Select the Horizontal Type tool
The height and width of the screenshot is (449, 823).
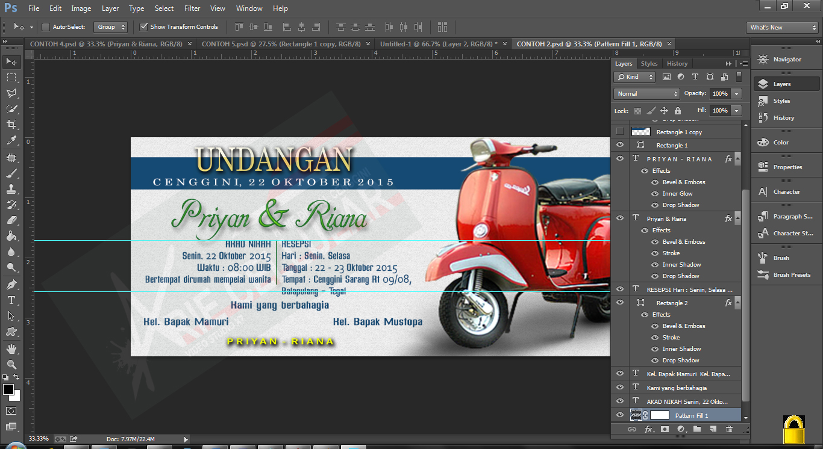(x=11, y=300)
